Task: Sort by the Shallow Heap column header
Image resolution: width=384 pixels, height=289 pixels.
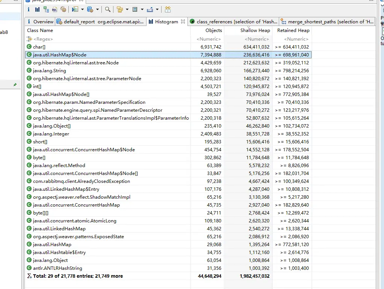Action: pyautogui.click(x=255, y=30)
